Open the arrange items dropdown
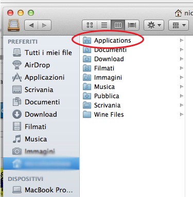Image resolution: width=193 pixels, height=197 pixels. pyautogui.click(x=179, y=25)
